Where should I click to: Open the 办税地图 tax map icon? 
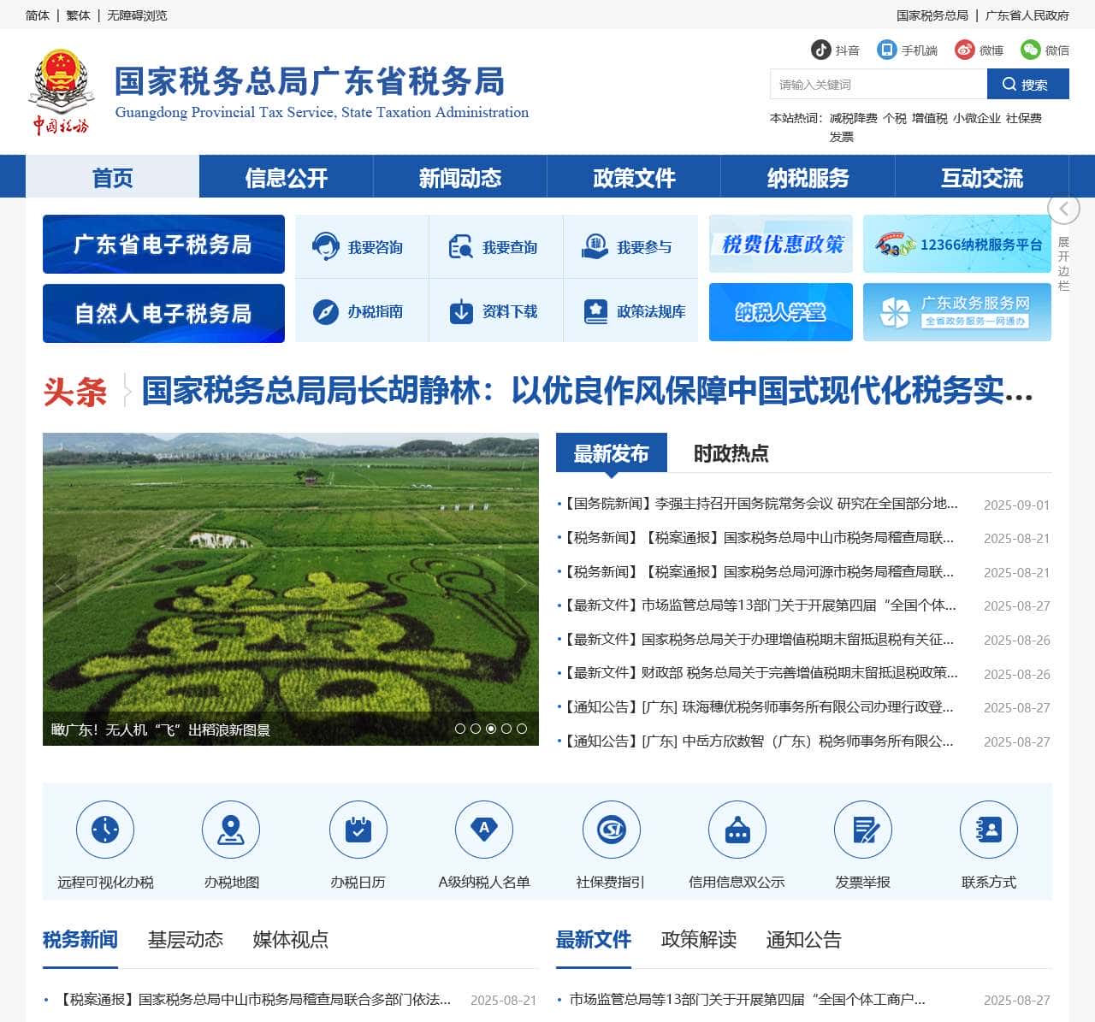click(x=231, y=829)
